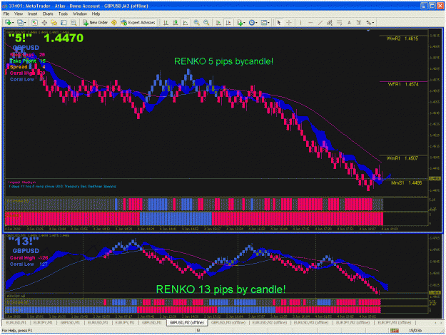Expand the Indicators dropdown arrow
This screenshot has height=335, width=446.
tap(244, 23)
